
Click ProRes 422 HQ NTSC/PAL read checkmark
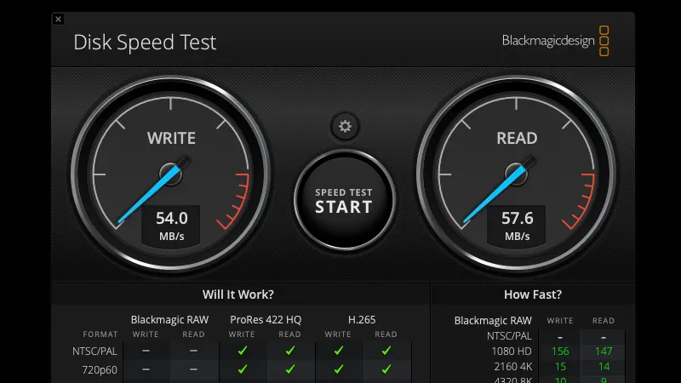pyautogui.click(x=290, y=350)
